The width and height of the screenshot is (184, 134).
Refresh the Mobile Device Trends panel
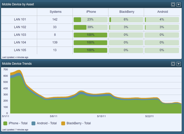[x=173, y=64]
